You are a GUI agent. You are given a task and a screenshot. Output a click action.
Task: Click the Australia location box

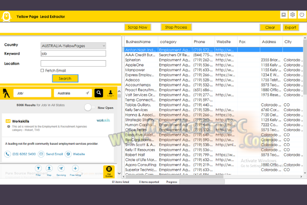click(72, 93)
